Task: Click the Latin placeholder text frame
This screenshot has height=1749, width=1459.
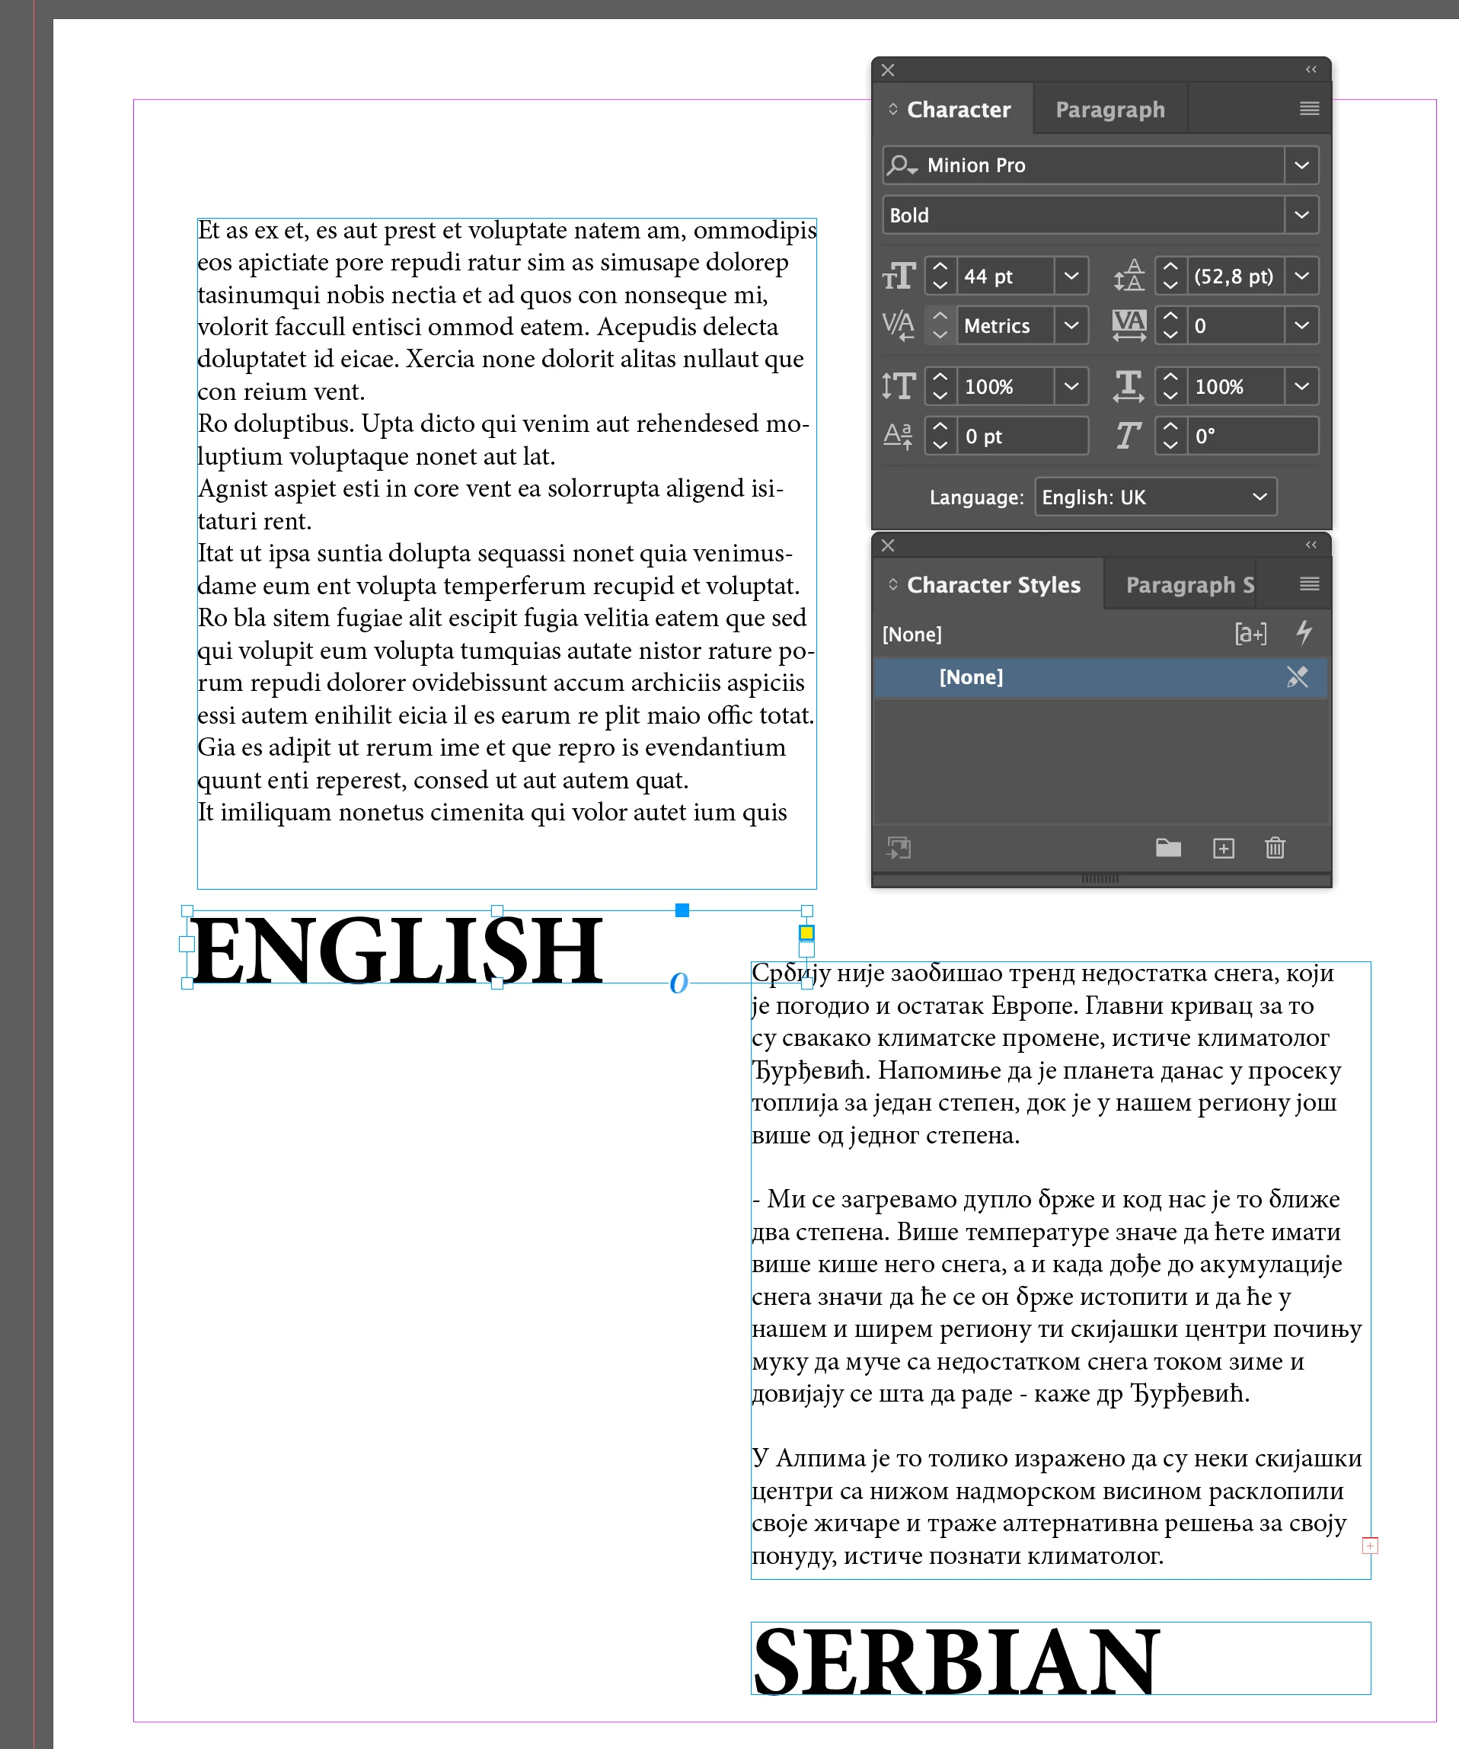Action: (506, 553)
